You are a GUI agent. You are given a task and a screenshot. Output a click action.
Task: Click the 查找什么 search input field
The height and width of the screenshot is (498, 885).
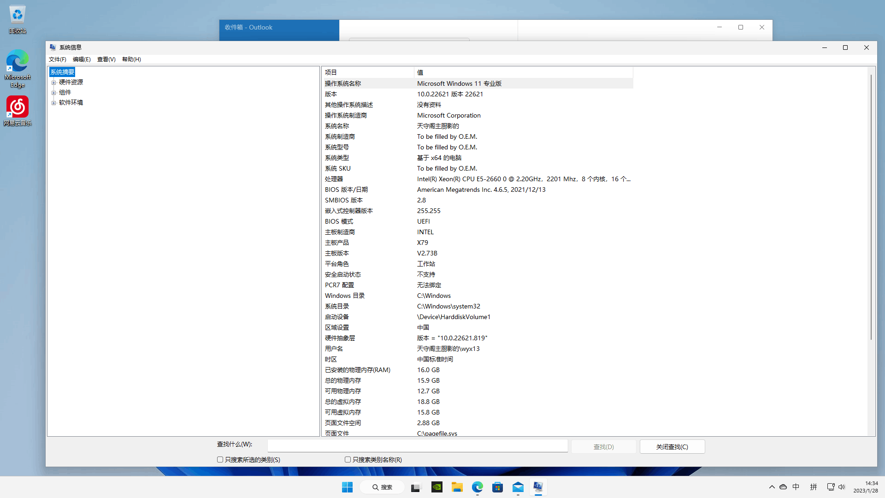pyautogui.click(x=418, y=445)
